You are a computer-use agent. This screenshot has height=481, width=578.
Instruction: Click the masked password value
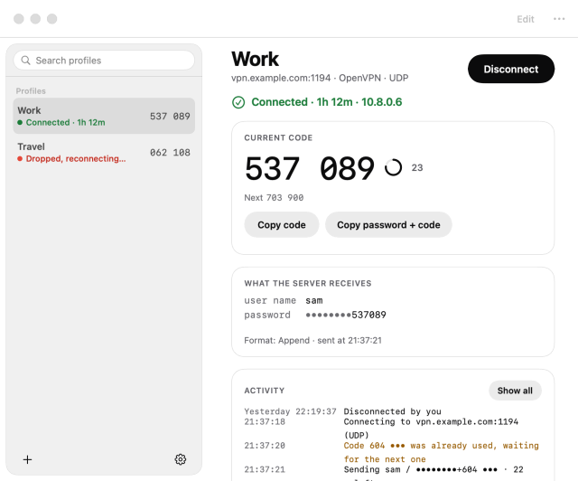coord(346,315)
